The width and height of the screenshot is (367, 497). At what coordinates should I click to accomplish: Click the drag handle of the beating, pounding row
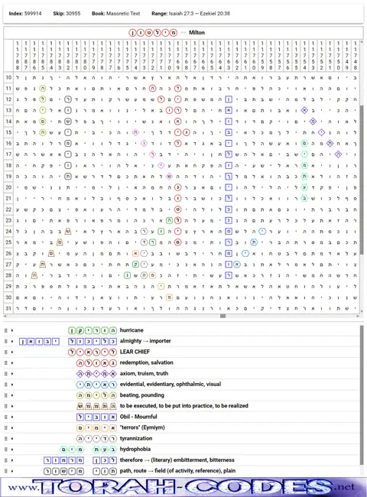tap(5, 395)
